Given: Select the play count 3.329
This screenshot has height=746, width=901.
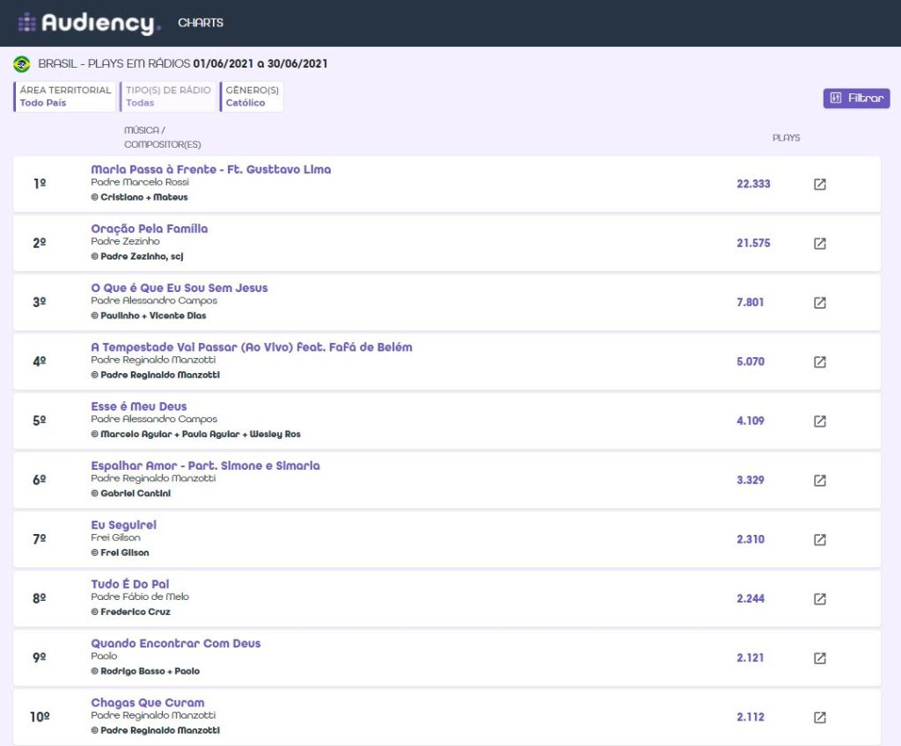Looking at the screenshot, I should pyautogui.click(x=751, y=480).
